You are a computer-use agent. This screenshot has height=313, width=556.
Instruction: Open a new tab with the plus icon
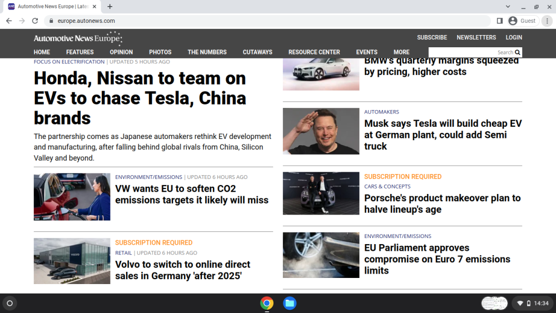(x=110, y=6)
